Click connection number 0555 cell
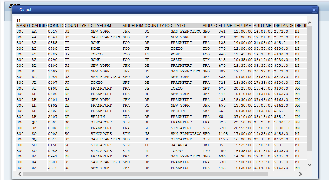This screenshot has width=329, height=180. [x=56, y=43]
